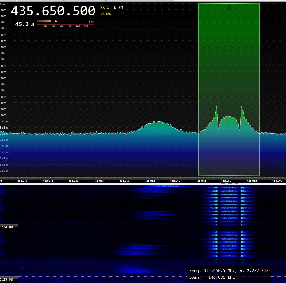Screen dimensions: 286x283
Task: Click the 45.3 dB signal reading
Action: (x=25, y=24)
